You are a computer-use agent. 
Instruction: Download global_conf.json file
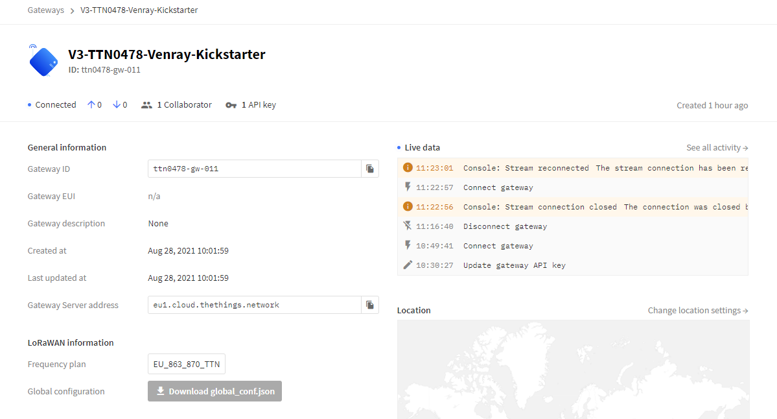tap(215, 391)
